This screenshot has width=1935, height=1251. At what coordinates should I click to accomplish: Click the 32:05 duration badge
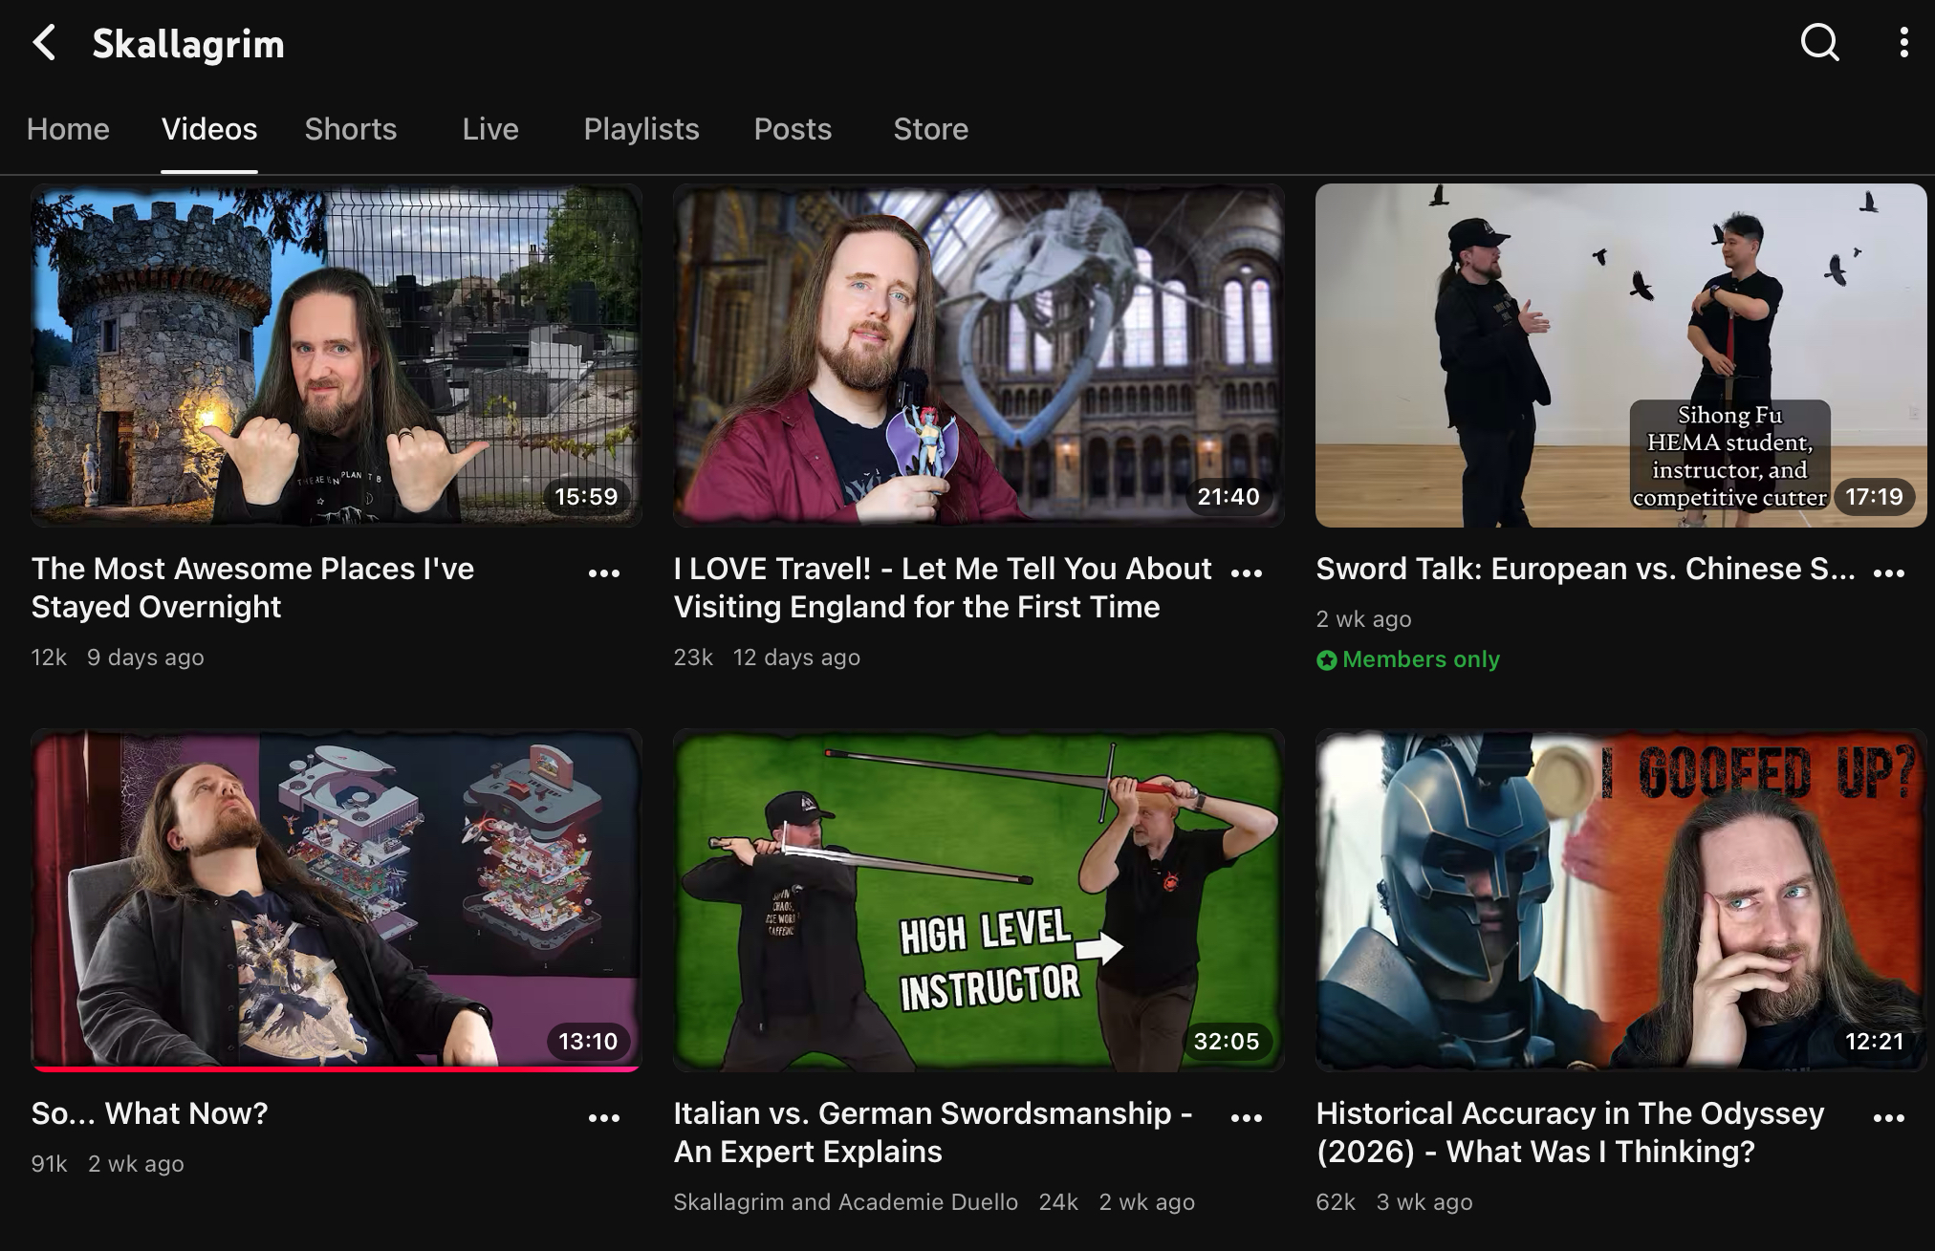pos(1227,1042)
